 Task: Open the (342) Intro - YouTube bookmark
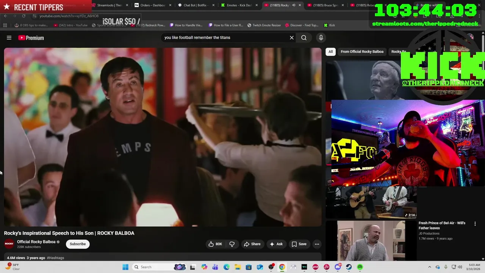pos(70,25)
